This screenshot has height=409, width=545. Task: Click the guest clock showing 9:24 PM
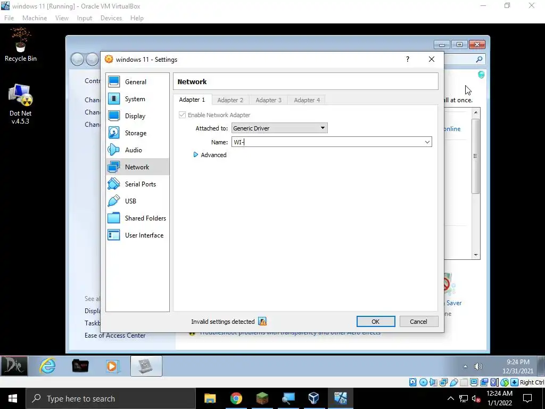tap(518, 362)
